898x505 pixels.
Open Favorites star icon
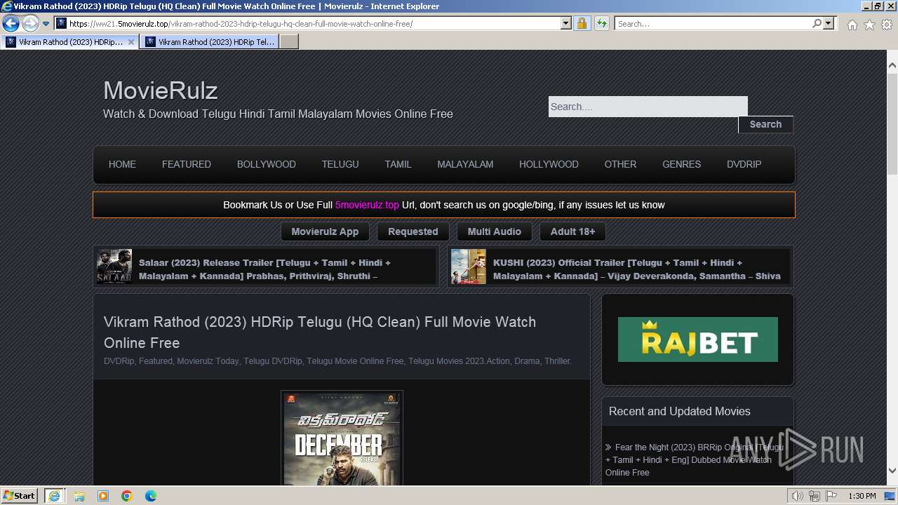[869, 25]
